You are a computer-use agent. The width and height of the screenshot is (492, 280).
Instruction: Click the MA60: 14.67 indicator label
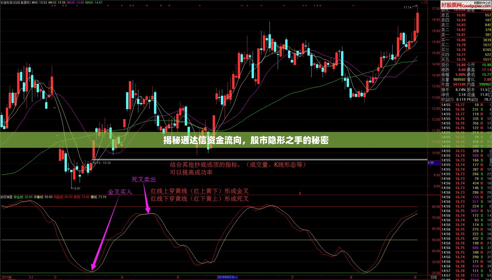pyautogui.click(x=94, y=3)
